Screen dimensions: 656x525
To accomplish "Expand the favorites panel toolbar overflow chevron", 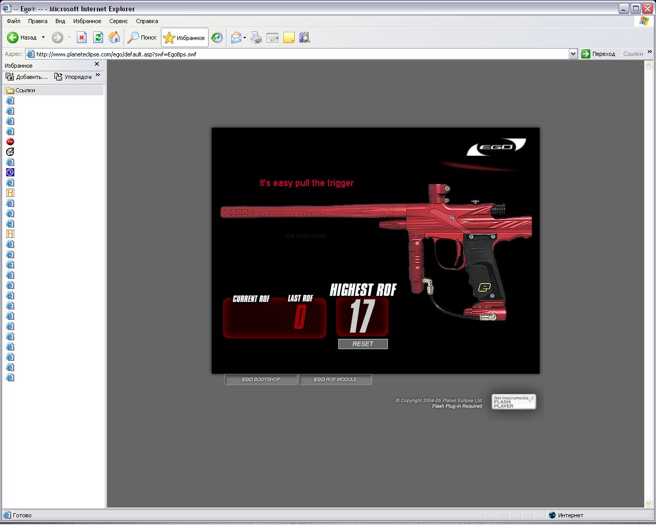I will click(98, 75).
